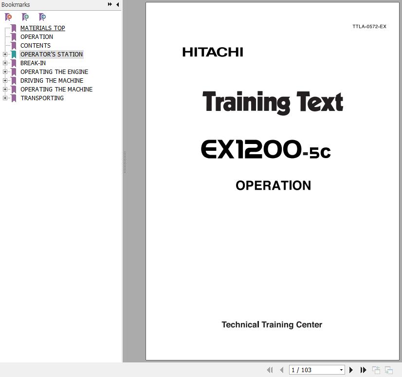Open the BREAK-IN bookmark
The image size is (402, 377).
(x=33, y=63)
